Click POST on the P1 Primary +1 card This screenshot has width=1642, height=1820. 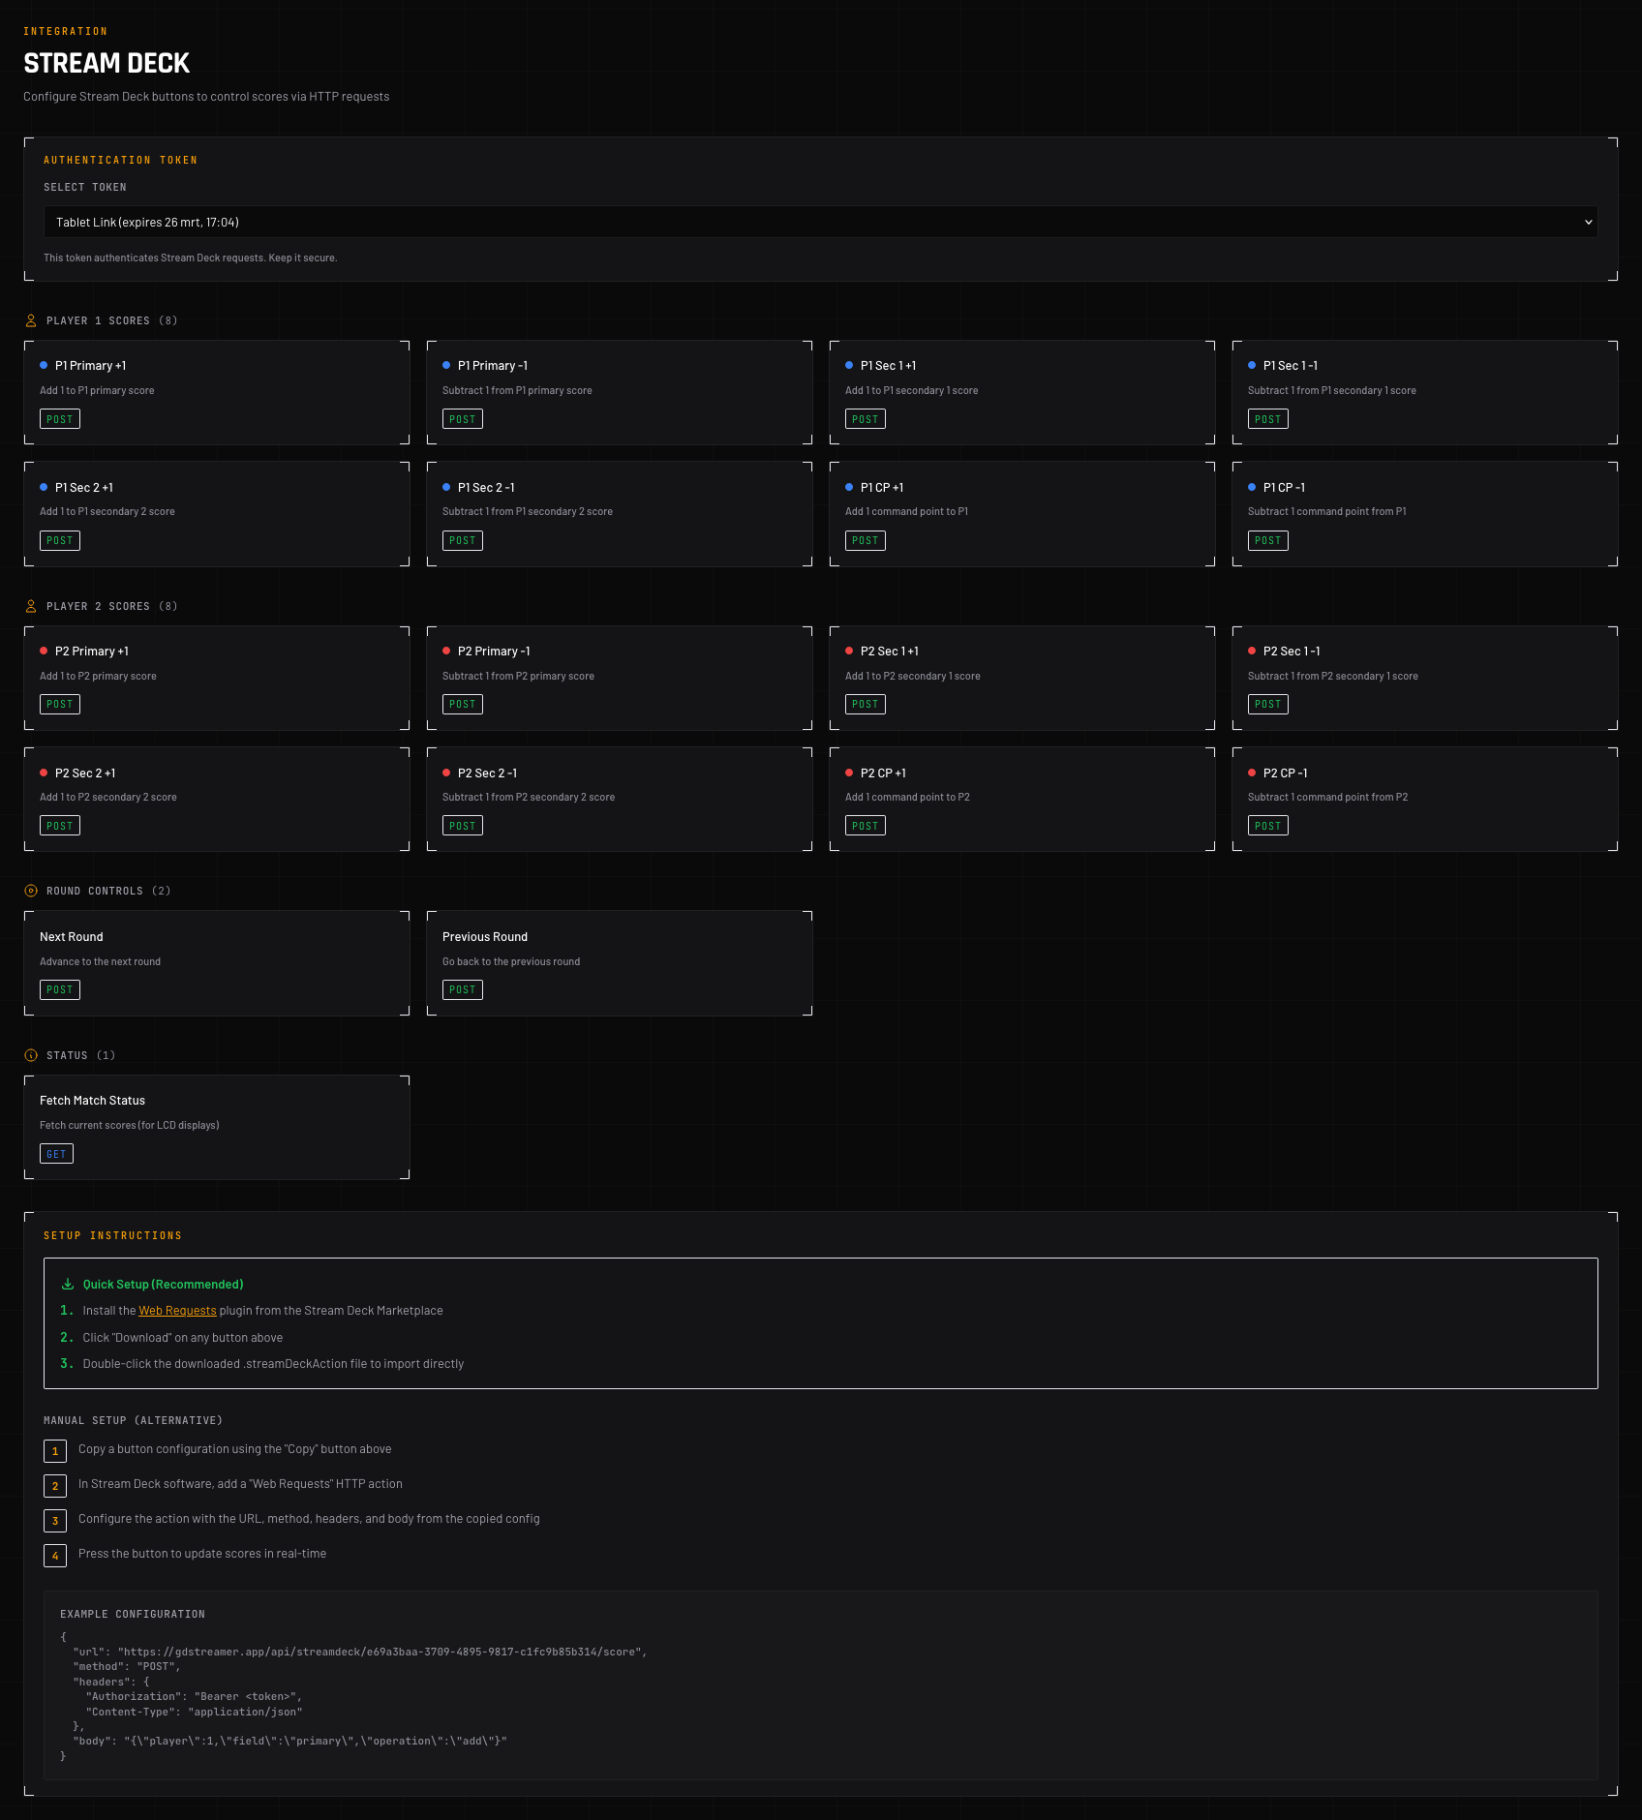[60, 419]
